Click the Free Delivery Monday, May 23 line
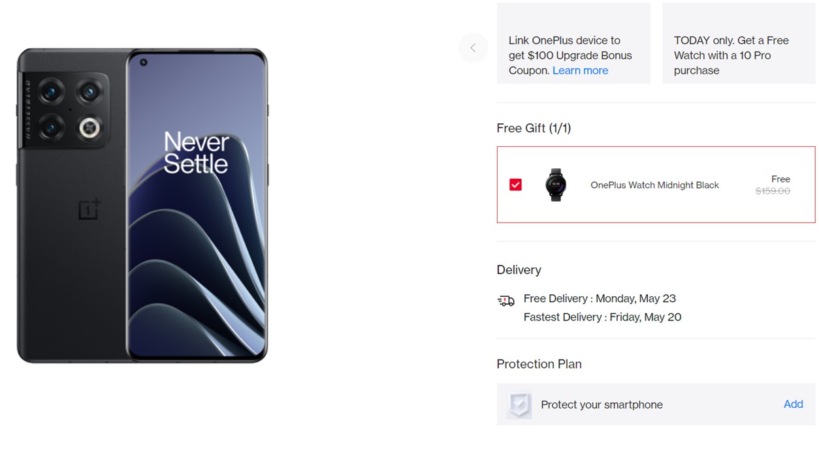 tap(600, 299)
